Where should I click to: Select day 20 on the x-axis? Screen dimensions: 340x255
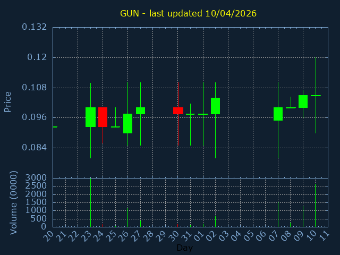(49, 235)
